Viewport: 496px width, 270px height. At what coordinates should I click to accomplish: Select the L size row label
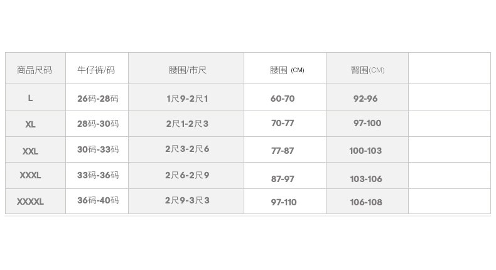click(31, 99)
